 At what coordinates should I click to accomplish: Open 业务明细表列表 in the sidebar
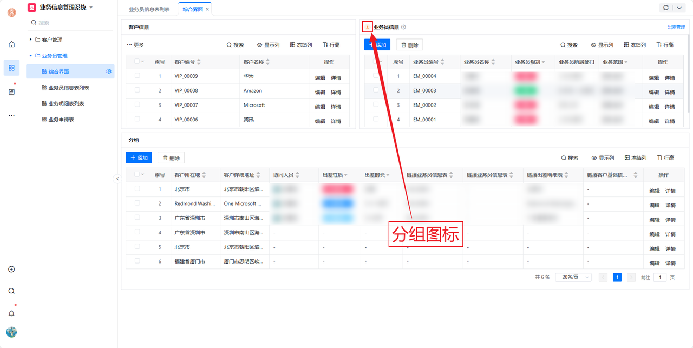point(66,103)
